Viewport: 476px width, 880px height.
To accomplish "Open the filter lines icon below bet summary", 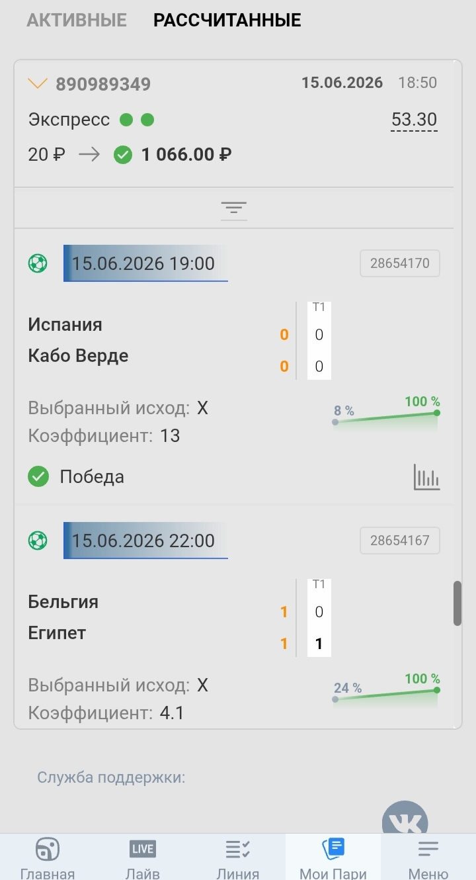I will 233,208.
